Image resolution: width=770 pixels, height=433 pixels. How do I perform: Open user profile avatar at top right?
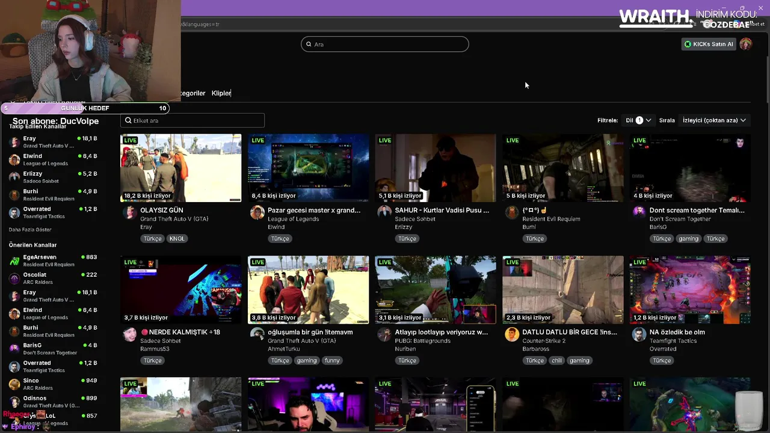pos(746,44)
